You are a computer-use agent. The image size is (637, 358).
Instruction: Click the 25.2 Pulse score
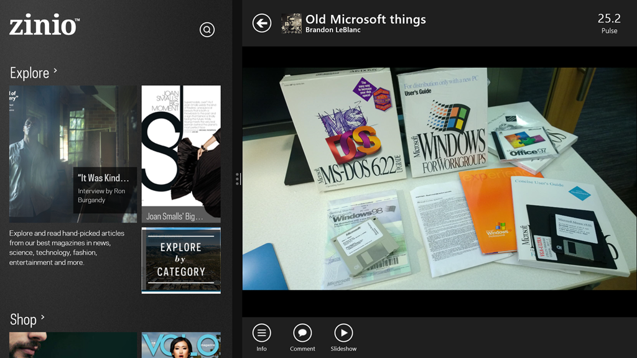click(x=609, y=23)
